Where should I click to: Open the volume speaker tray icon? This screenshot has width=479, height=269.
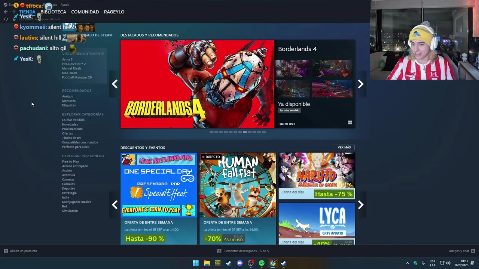(x=448, y=263)
